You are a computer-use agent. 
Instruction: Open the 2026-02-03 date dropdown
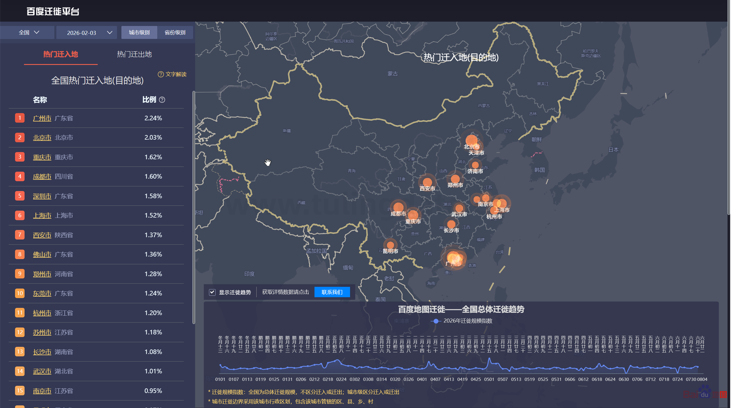(x=87, y=33)
